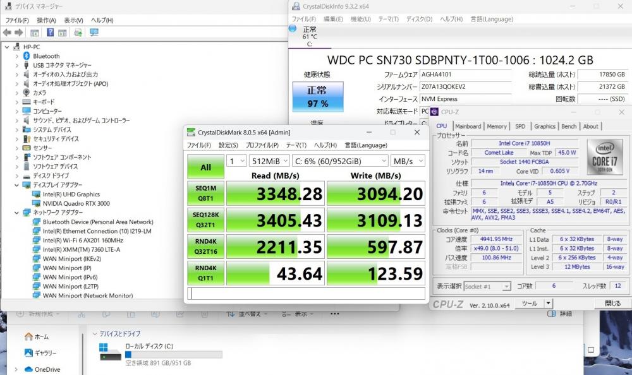Collapse the HP-PC root node

(7, 47)
